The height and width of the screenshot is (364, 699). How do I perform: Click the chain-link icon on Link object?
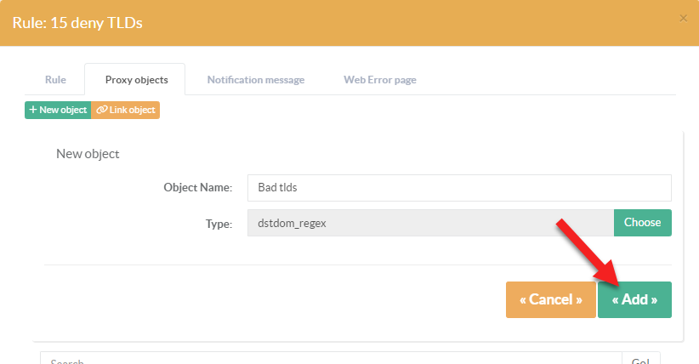[101, 111]
